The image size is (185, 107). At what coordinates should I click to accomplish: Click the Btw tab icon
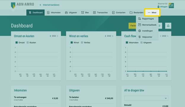(x=82, y=12)
